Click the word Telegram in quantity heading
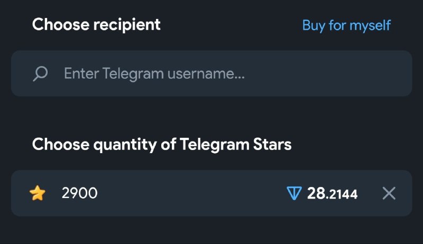423x244 pixels. point(214,144)
